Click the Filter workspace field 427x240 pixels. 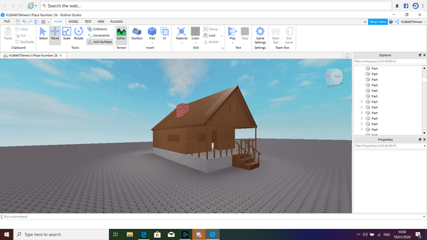coord(390,61)
